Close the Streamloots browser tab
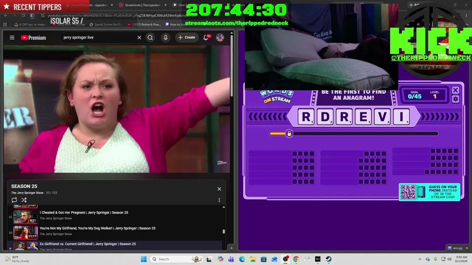Viewport: 472px width, 265px height. pyautogui.click(x=165, y=5)
